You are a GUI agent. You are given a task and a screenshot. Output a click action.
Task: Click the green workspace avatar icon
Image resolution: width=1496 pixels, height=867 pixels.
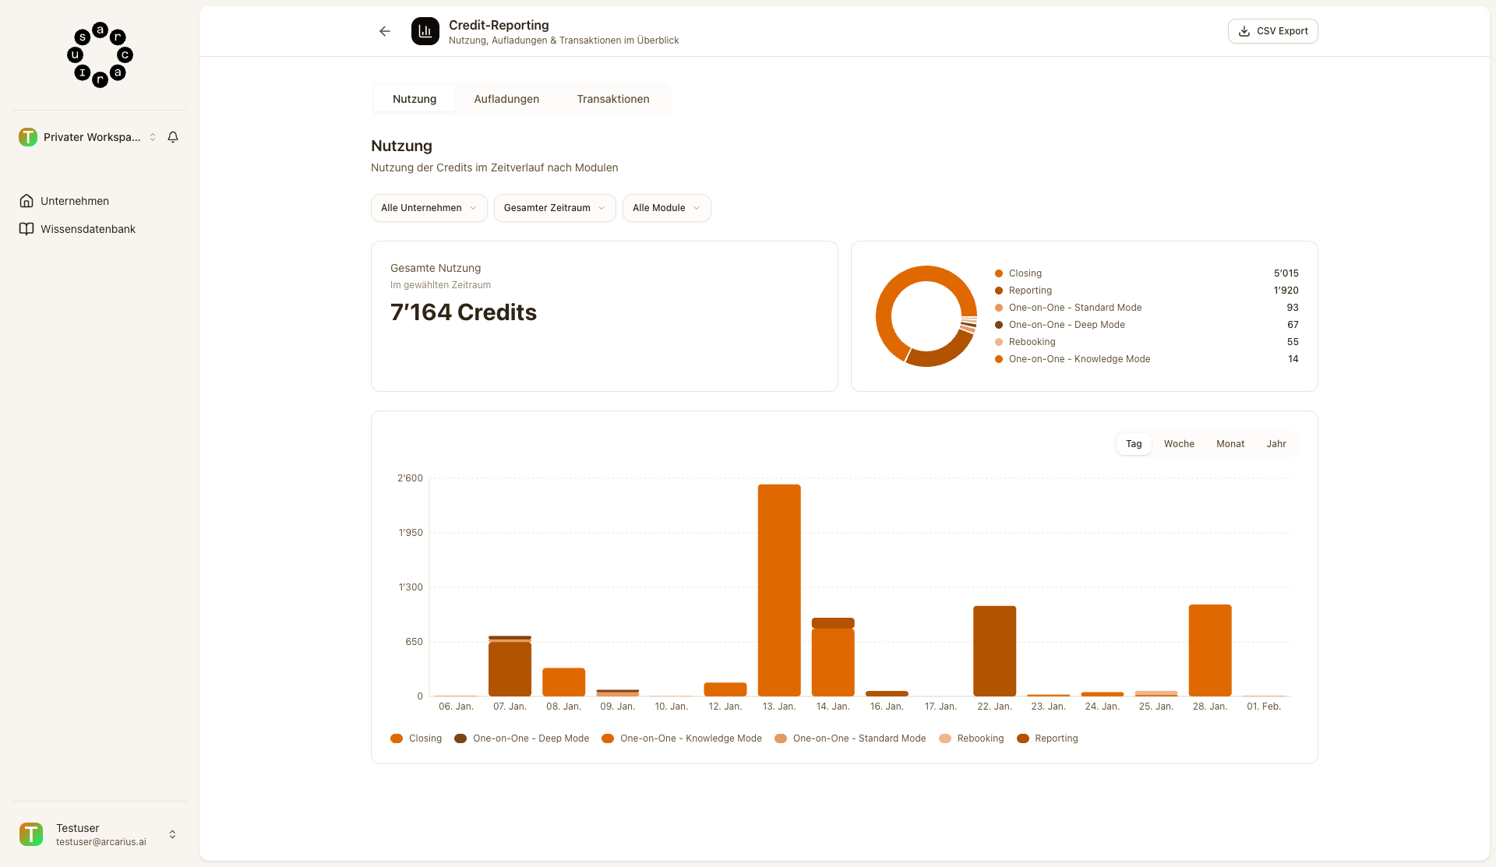pyautogui.click(x=28, y=137)
